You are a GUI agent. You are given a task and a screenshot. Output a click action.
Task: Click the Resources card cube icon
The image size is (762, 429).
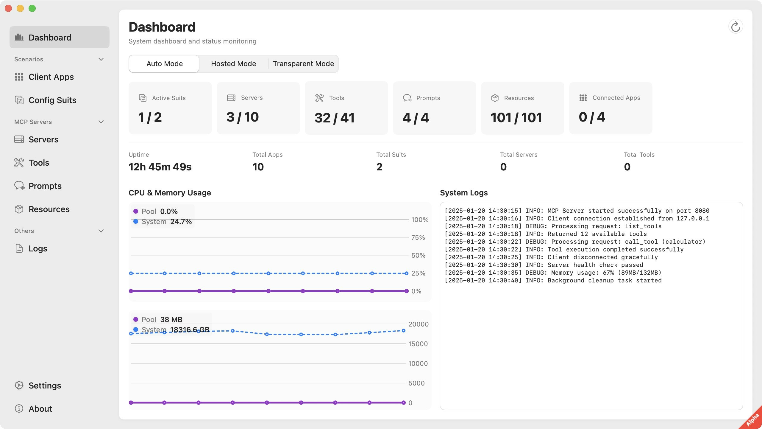click(495, 98)
